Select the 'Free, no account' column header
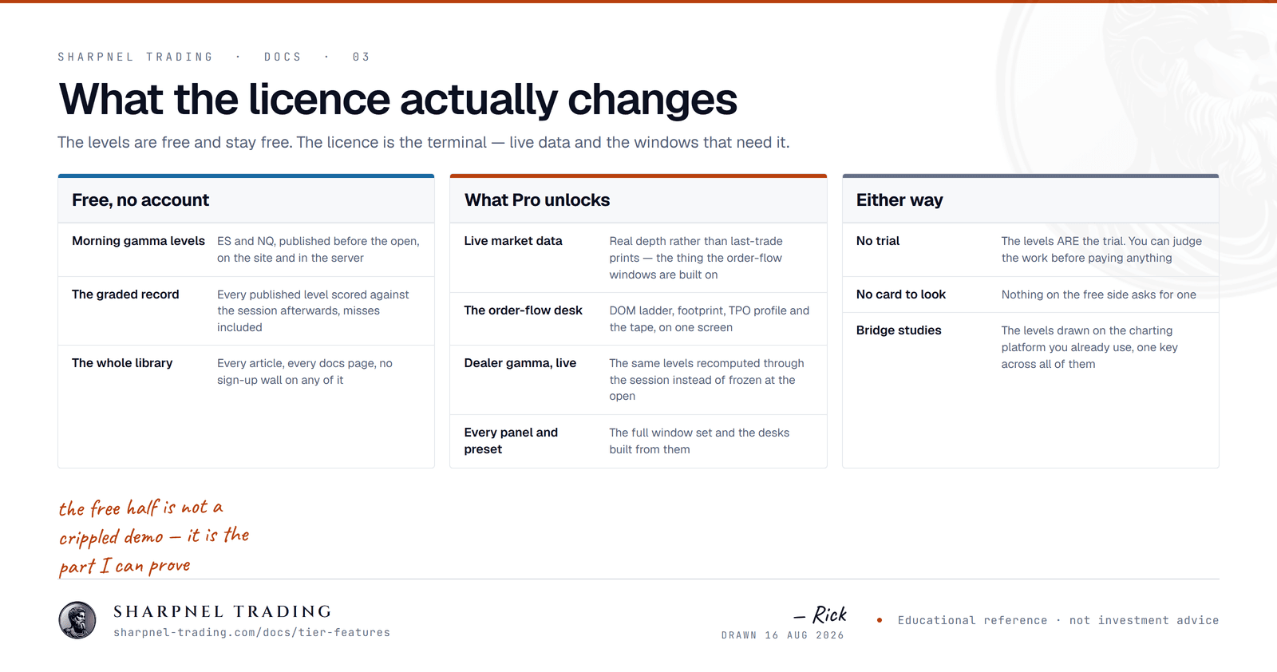Viewport: 1277px width, 672px height. pyautogui.click(x=246, y=200)
